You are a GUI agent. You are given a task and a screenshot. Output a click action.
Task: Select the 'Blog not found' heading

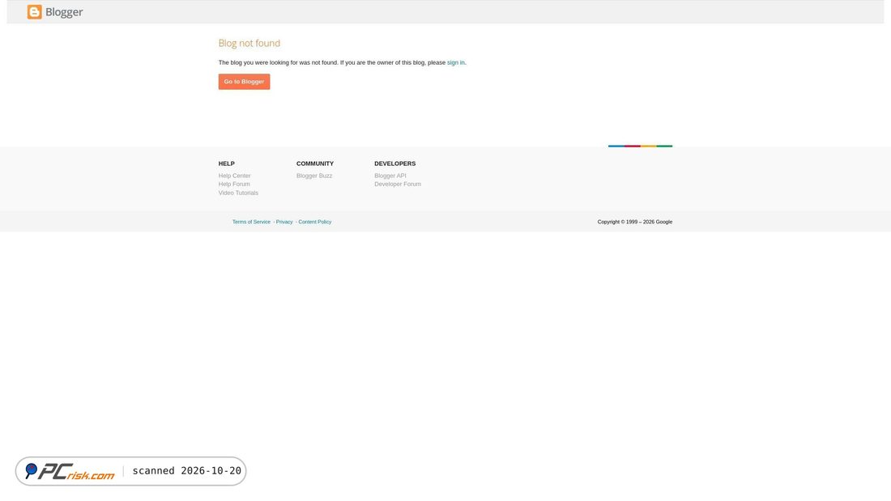[x=249, y=43]
